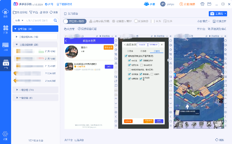The width and height of the screenshot is (232, 144).
Task: Open the mail envelope icon in the title bar
Action: click(209, 4)
